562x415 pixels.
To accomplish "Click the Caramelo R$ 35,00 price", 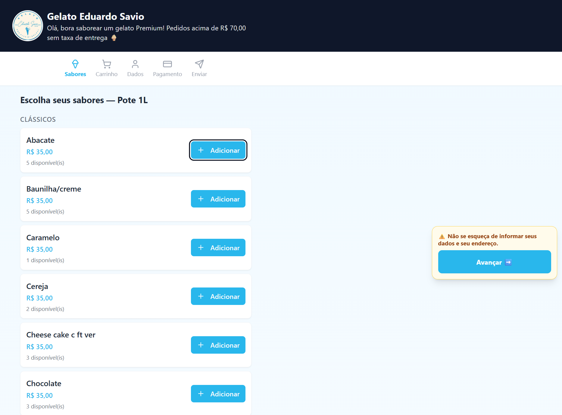I will tap(39, 249).
